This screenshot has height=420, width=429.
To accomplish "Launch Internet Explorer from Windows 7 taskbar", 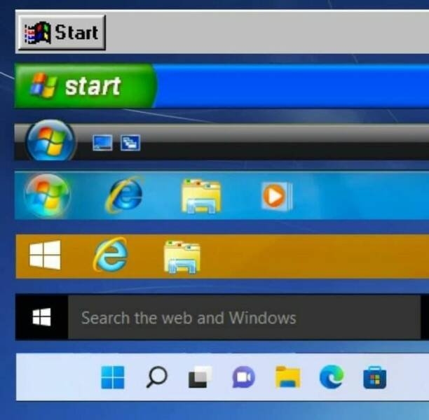I will 124,194.
